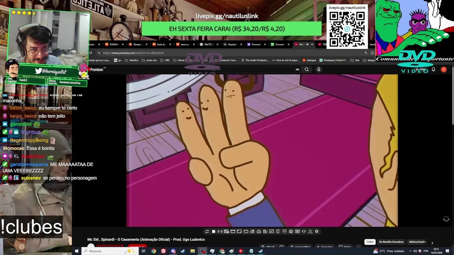Click the stop video square icon
This screenshot has height=255, width=454.
214,231
